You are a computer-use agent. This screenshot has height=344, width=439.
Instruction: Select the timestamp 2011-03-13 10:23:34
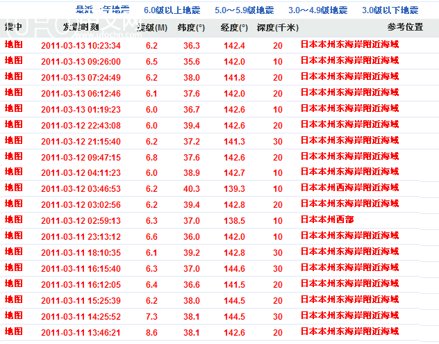(81, 46)
